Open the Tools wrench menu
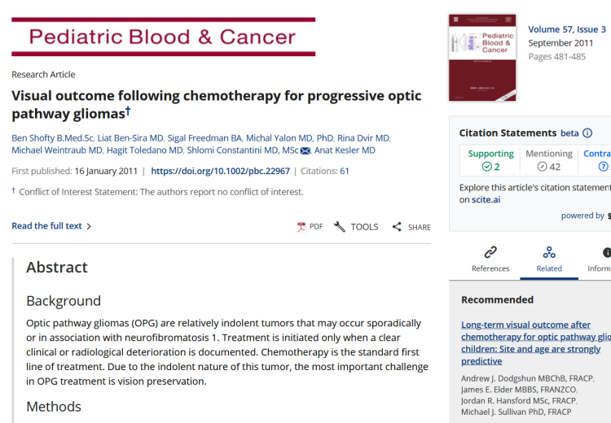 [340, 227]
